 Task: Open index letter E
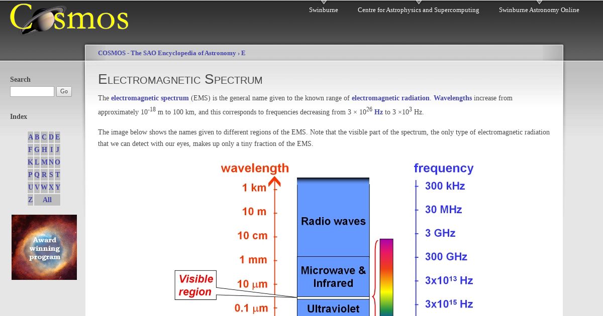point(57,137)
